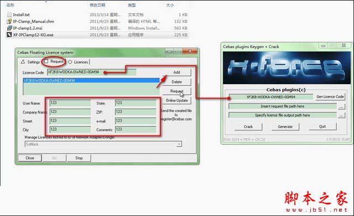354x216 pixels.
Task: Sort files by the 名称 column header
Action: (10, 5)
